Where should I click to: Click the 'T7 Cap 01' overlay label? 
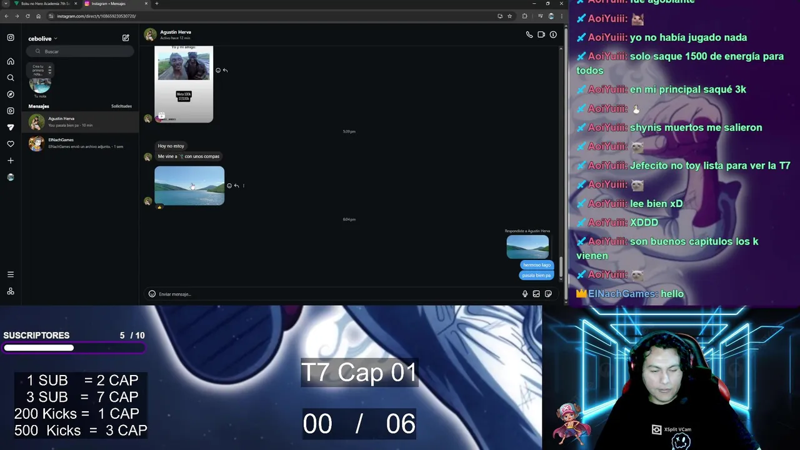pos(359,372)
